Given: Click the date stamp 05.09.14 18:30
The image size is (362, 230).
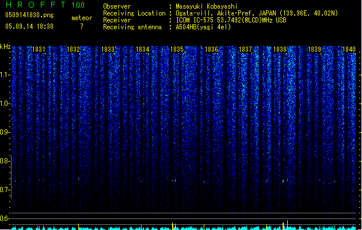Looking at the screenshot, I should (29, 26).
